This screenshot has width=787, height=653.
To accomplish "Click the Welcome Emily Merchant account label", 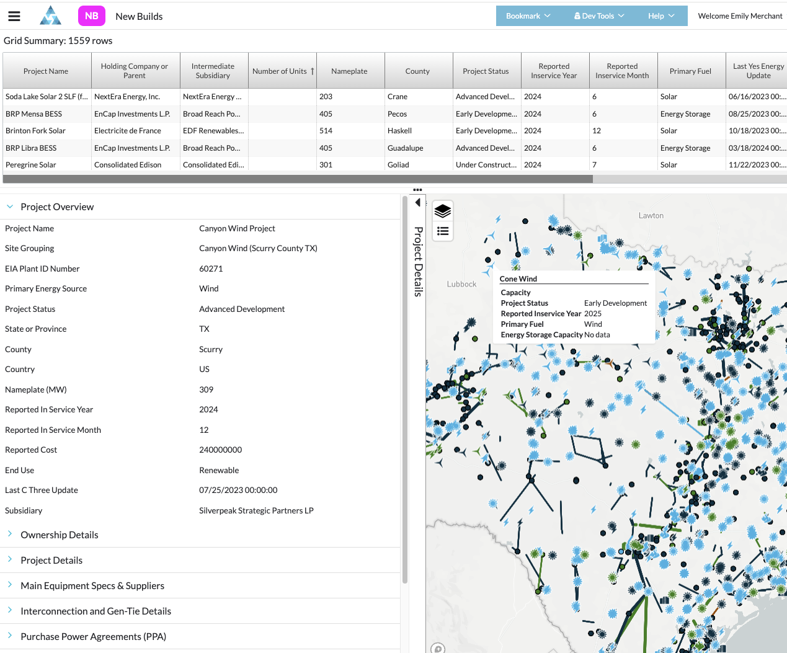I will 740,16.
